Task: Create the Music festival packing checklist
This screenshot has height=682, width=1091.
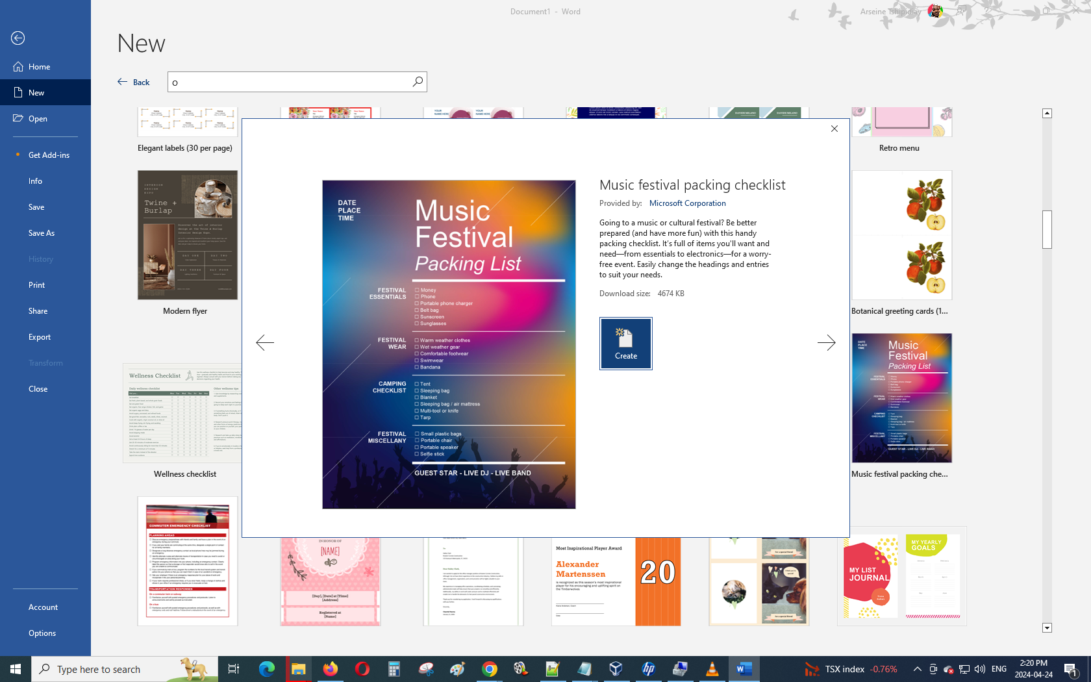Action: tap(625, 344)
